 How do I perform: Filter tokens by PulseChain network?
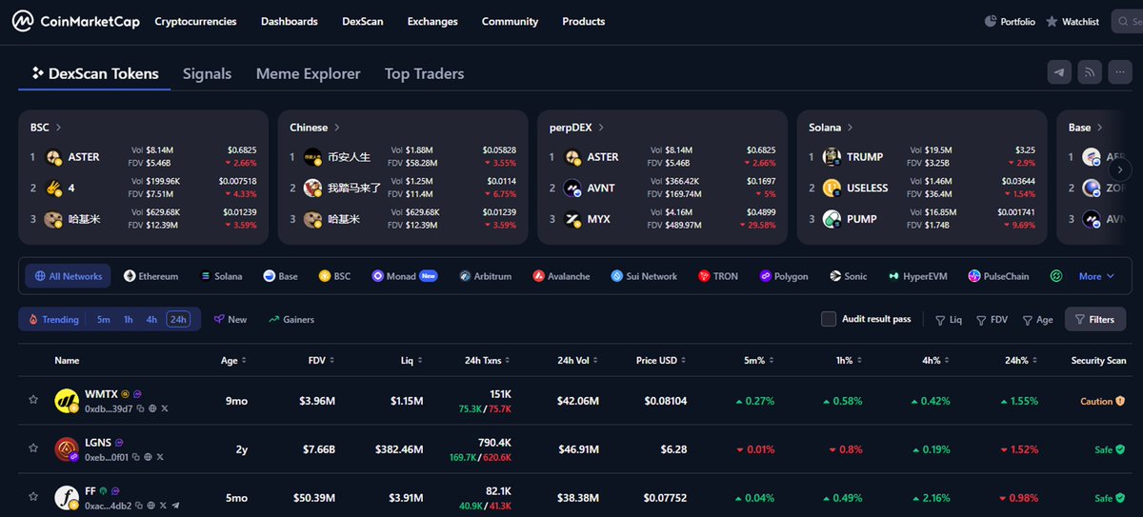998,276
